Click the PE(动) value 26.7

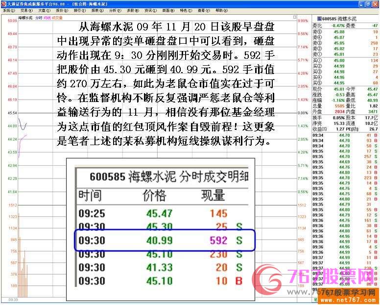374,129
